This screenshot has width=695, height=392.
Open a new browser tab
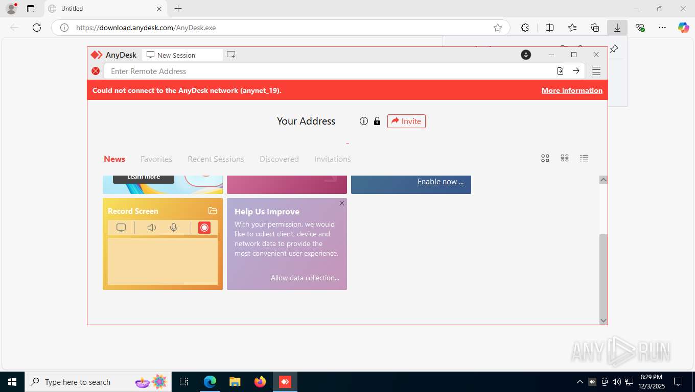[x=178, y=9]
